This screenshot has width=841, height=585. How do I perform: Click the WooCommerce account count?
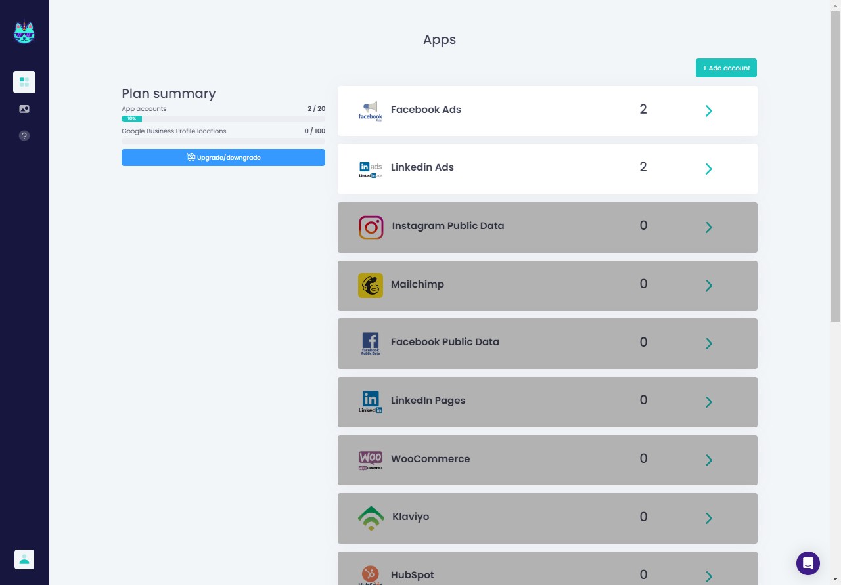[x=643, y=458]
